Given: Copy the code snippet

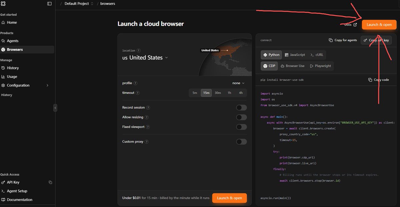Looking at the screenshot, I should [379, 80].
